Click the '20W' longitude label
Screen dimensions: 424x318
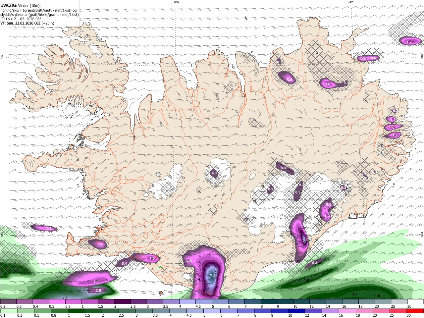[176, 2]
